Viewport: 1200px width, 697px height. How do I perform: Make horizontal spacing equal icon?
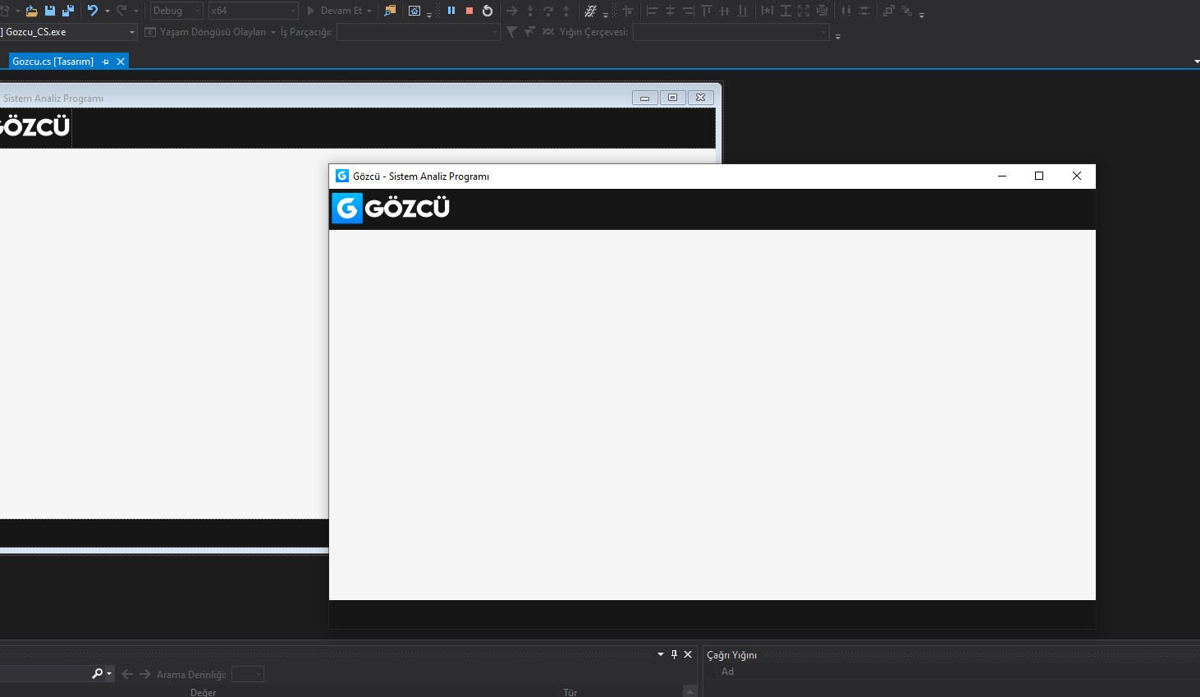pos(846,11)
